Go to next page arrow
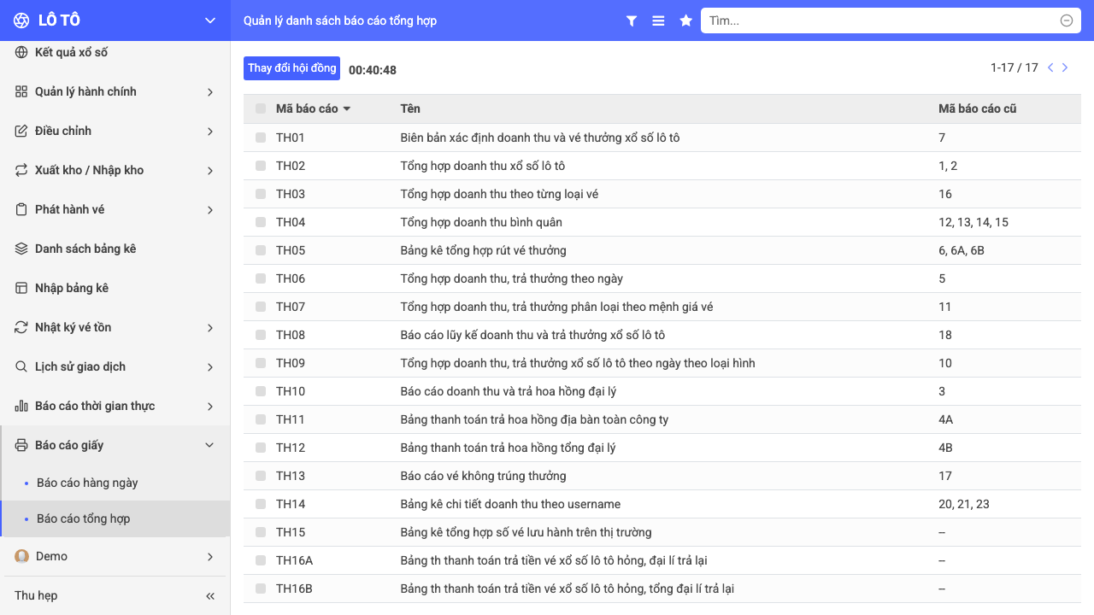Viewport: 1094px width, 615px height. pyautogui.click(x=1065, y=67)
